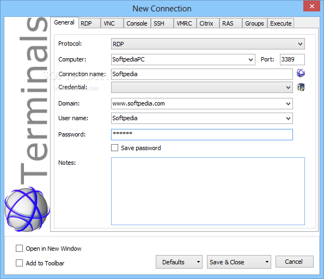The image size is (324, 279).
Task: Switch to the Citrix tab
Action: (x=208, y=23)
